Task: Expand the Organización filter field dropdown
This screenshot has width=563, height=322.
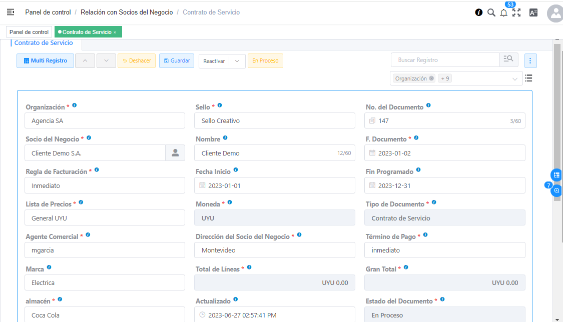Action: click(x=515, y=78)
